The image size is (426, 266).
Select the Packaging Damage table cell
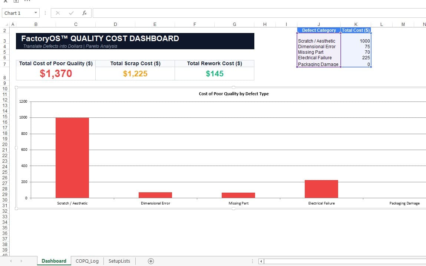[319, 64]
